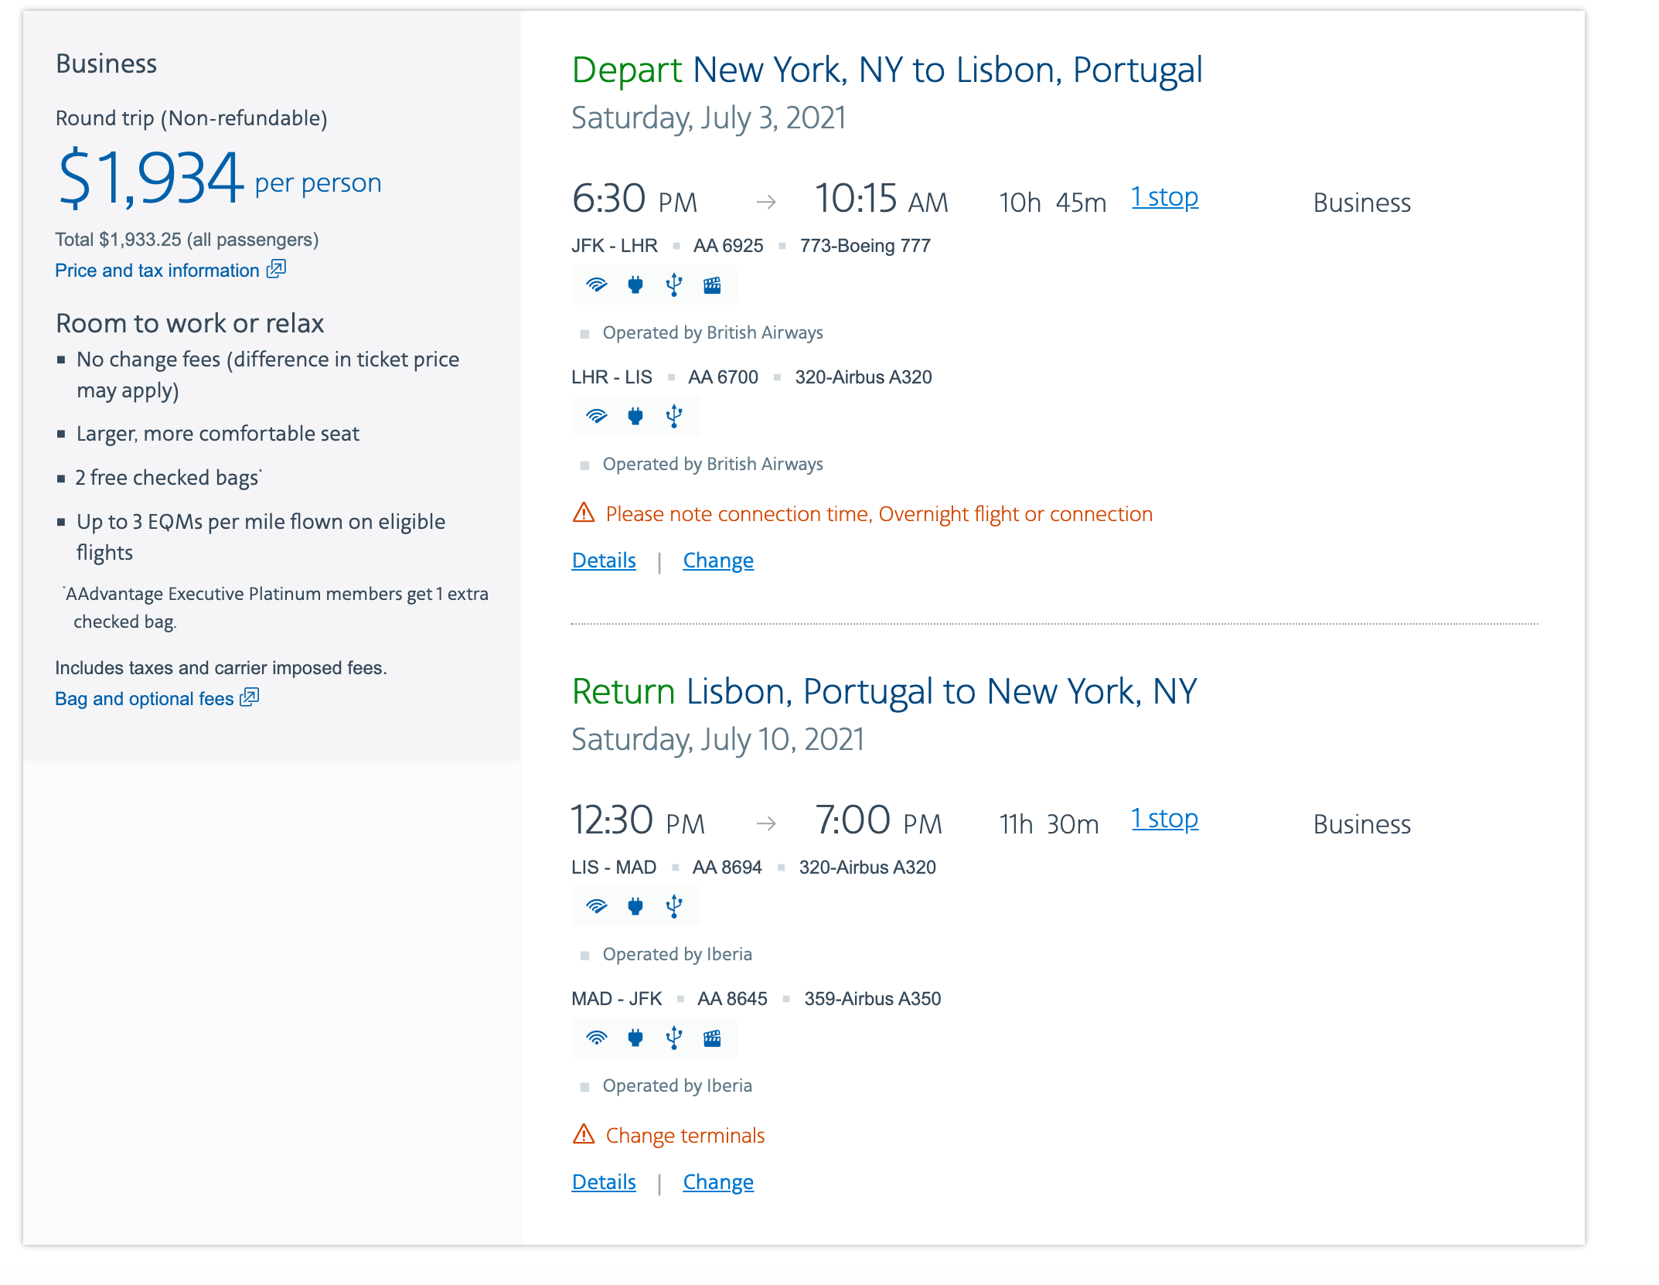Click USB icon on JFK-LHR flight
Image resolution: width=1659 pixels, height=1285 pixels.
click(674, 285)
